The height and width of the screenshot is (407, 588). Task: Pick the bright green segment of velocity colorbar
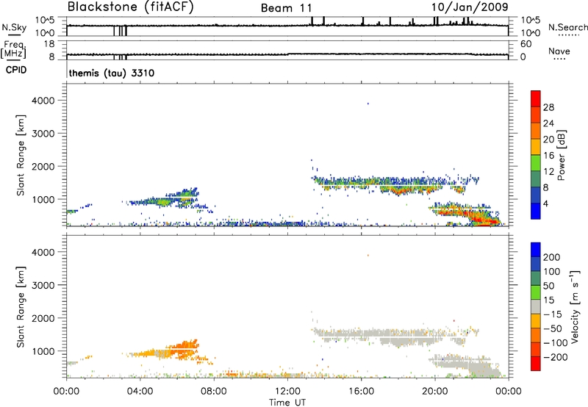(x=536, y=292)
